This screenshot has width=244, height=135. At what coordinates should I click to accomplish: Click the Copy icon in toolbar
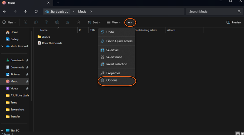36,22
